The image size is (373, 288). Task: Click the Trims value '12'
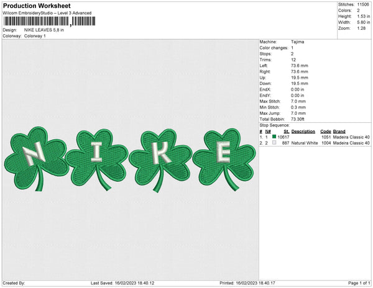point(293,60)
